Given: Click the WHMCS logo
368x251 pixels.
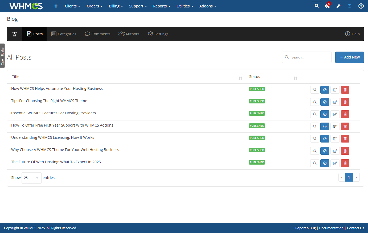Looking at the screenshot, I should [26, 6].
